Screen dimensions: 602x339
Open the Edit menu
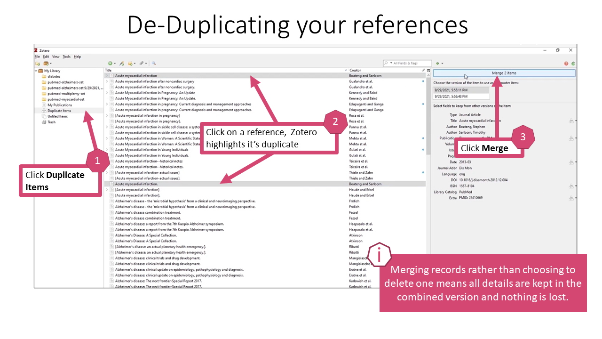coord(46,56)
